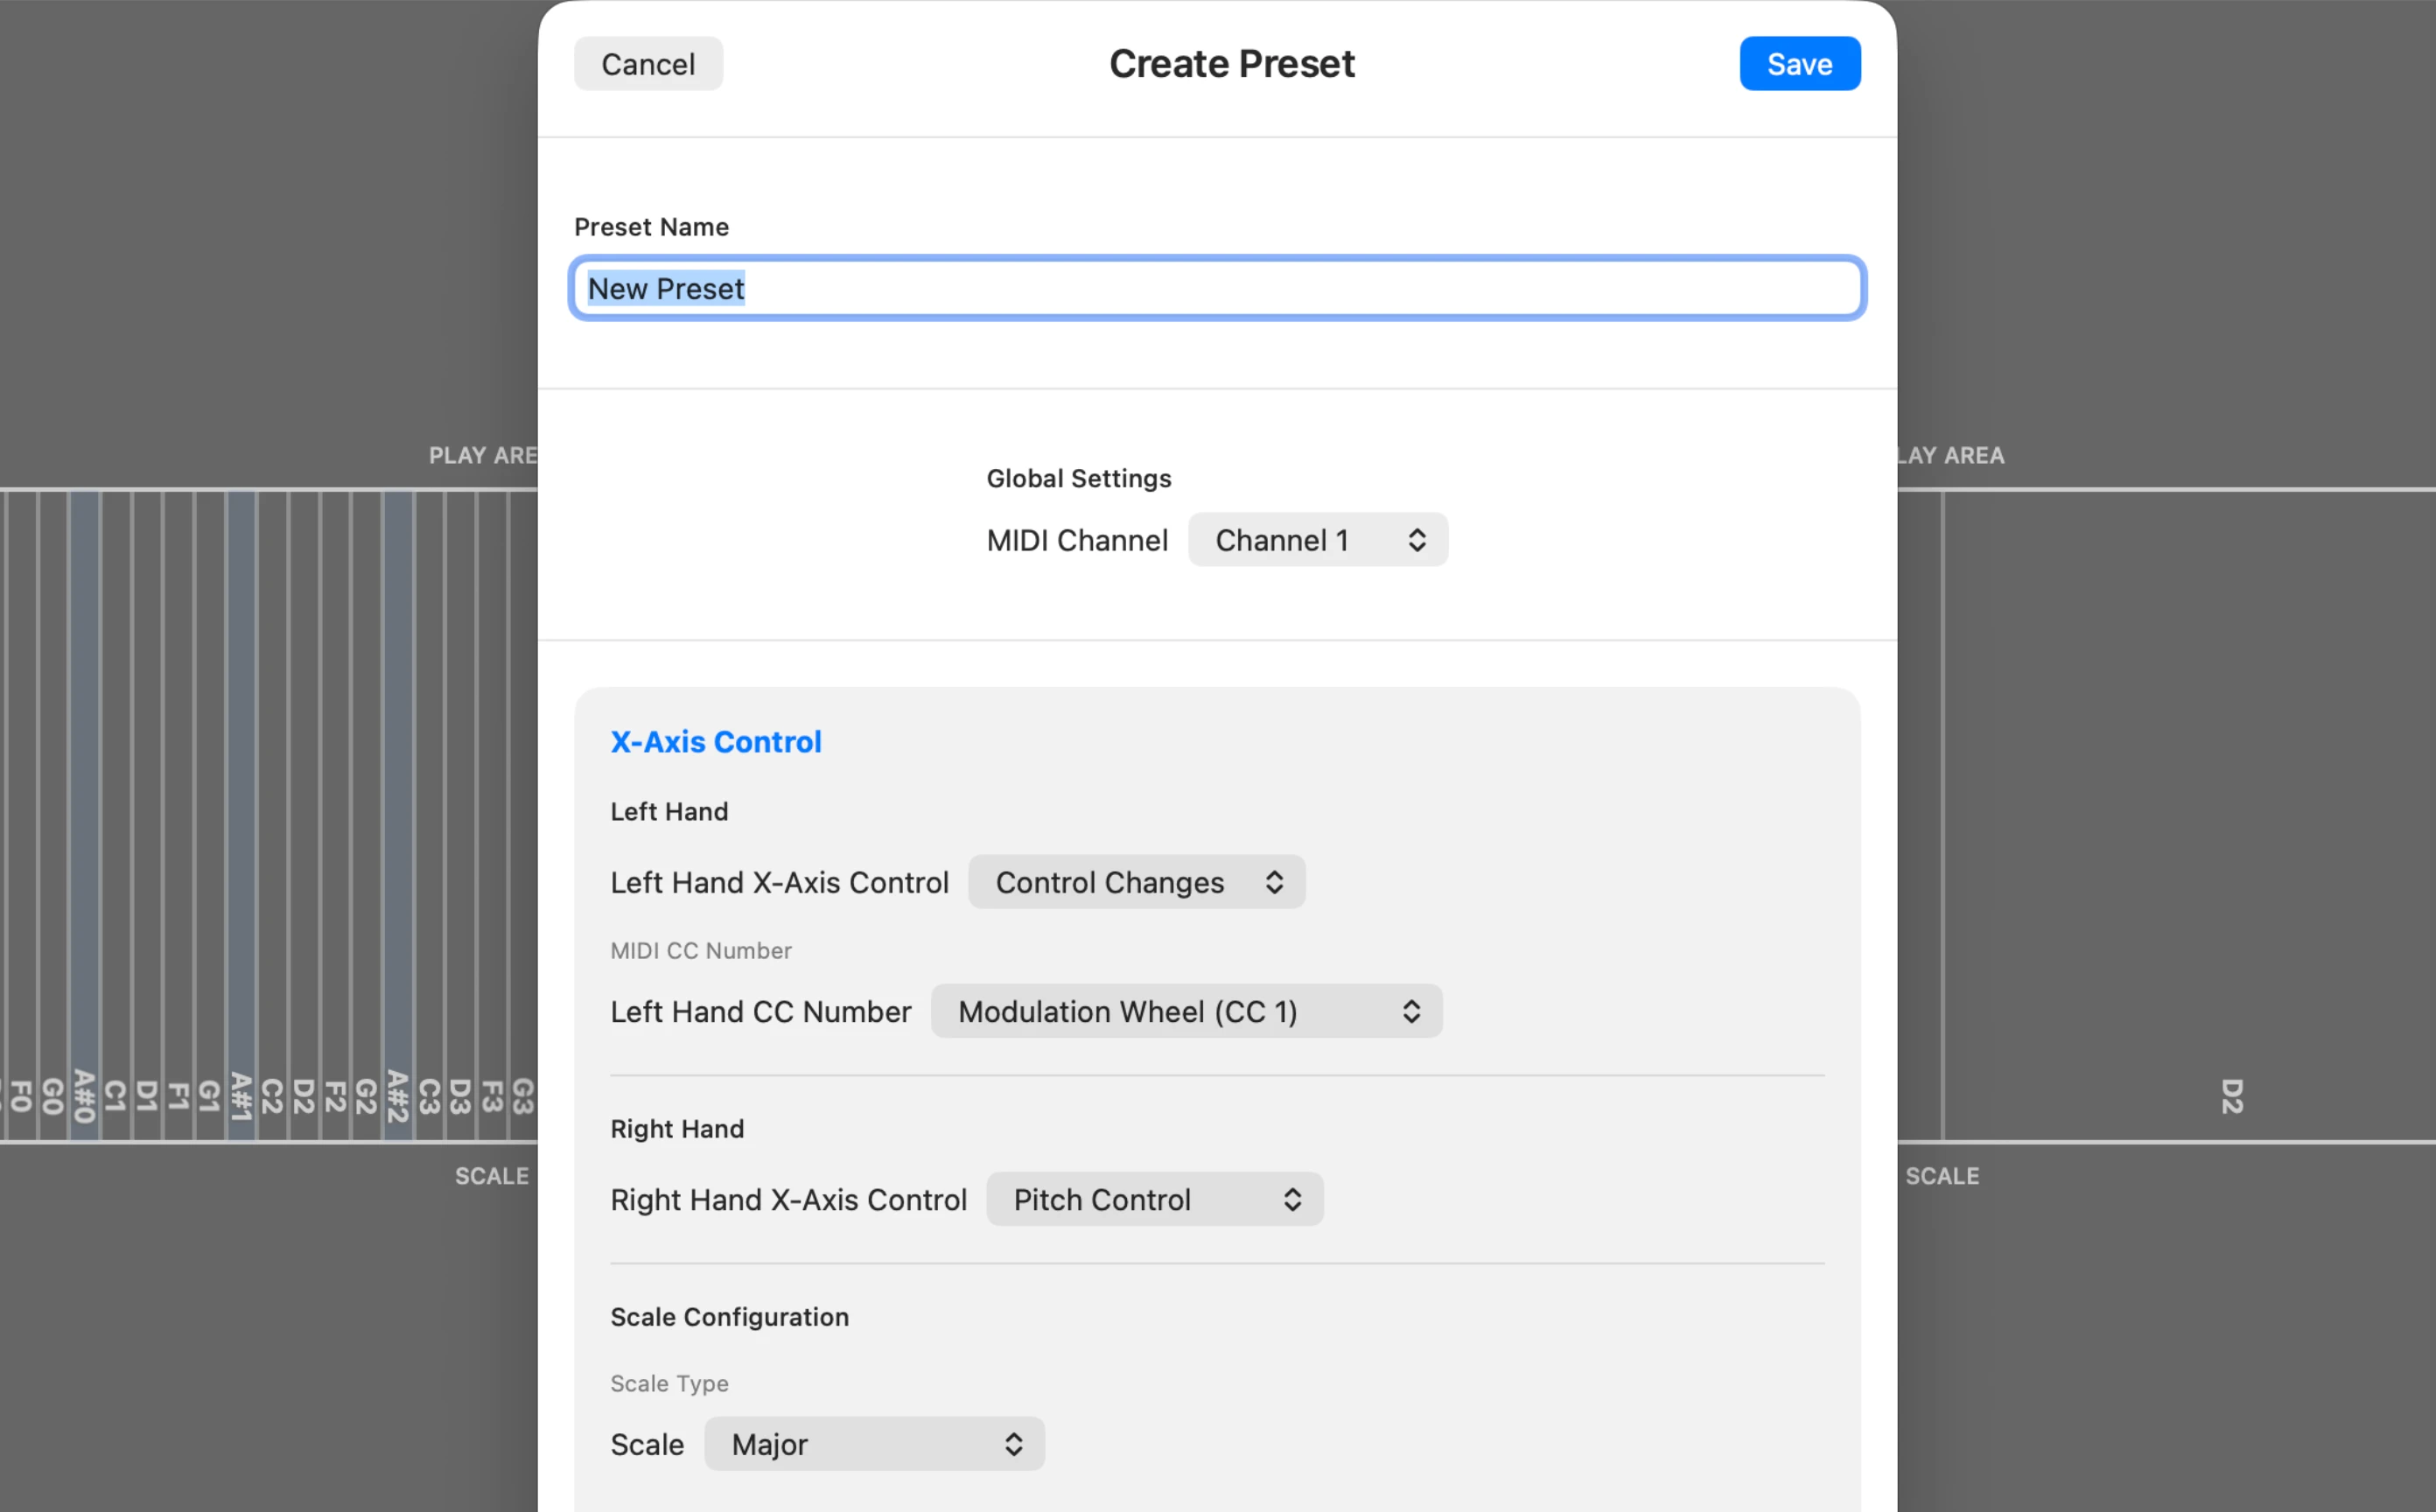This screenshot has height=1512, width=2436.
Task: Open the Scale type dropdown
Action: tap(874, 1444)
